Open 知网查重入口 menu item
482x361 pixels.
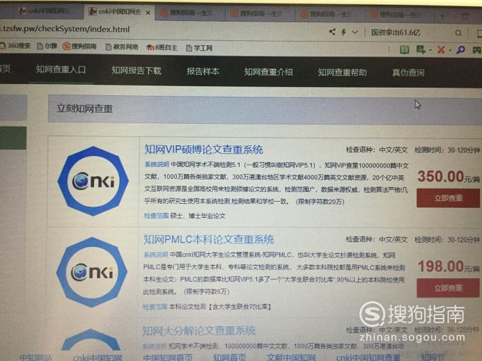[61, 70]
